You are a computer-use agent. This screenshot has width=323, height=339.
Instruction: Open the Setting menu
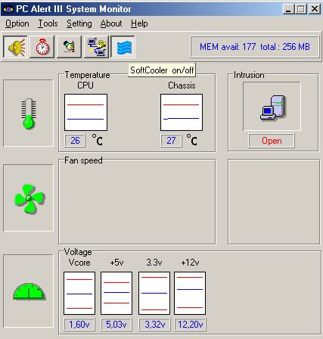click(x=79, y=23)
